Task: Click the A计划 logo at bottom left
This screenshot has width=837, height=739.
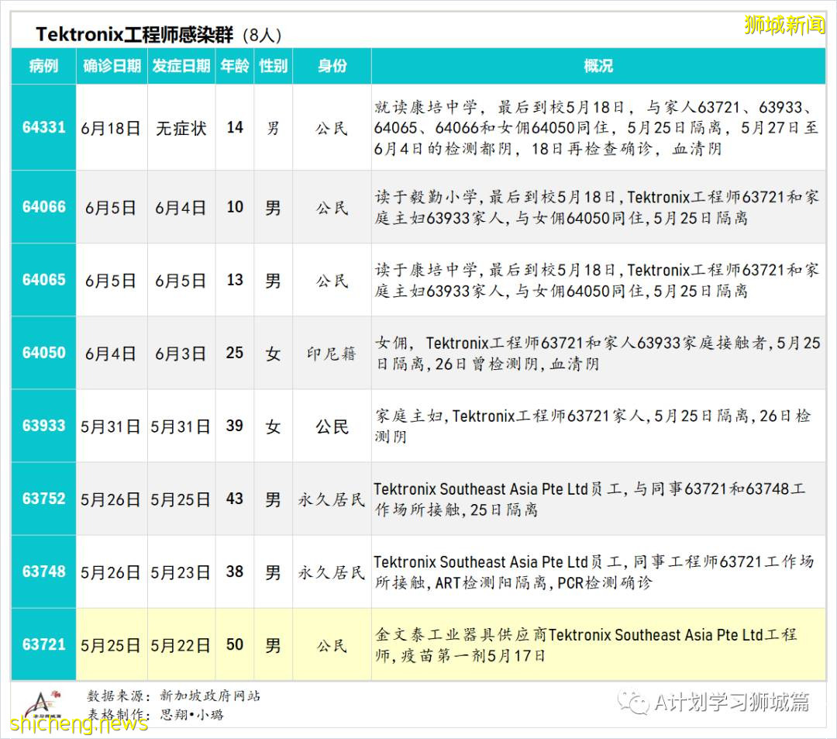Action: (x=39, y=703)
